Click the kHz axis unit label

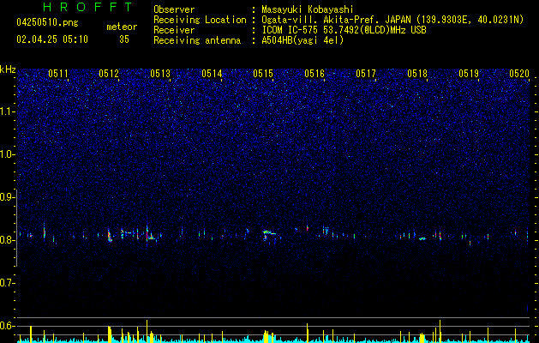tap(8, 69)
